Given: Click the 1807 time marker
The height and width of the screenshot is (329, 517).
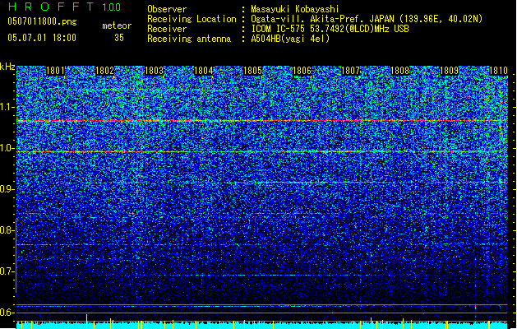Looking at the screenshot, I should 350,71.
